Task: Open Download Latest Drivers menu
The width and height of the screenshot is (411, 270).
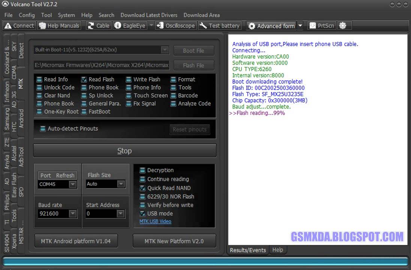Action: [149, 15]
